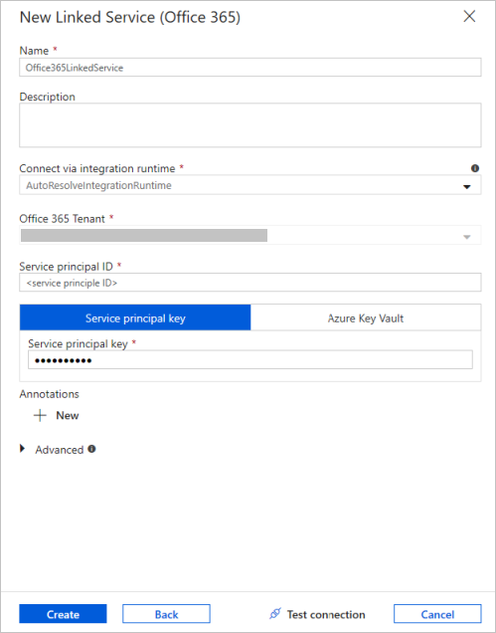Image resolution: width=496 pixels, height=633 pixels.
Task: Click the Office 365 Tenant label
Action: 62,219
